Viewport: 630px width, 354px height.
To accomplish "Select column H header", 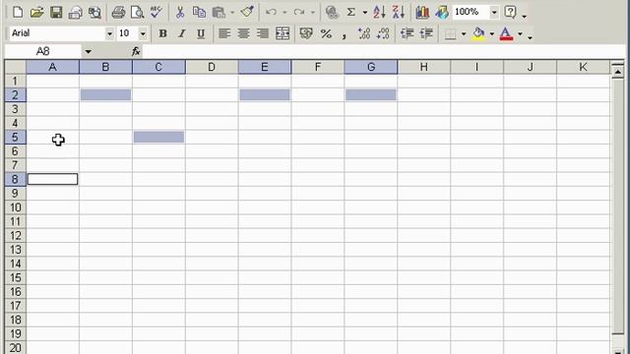I will click(x=424, y=67).
